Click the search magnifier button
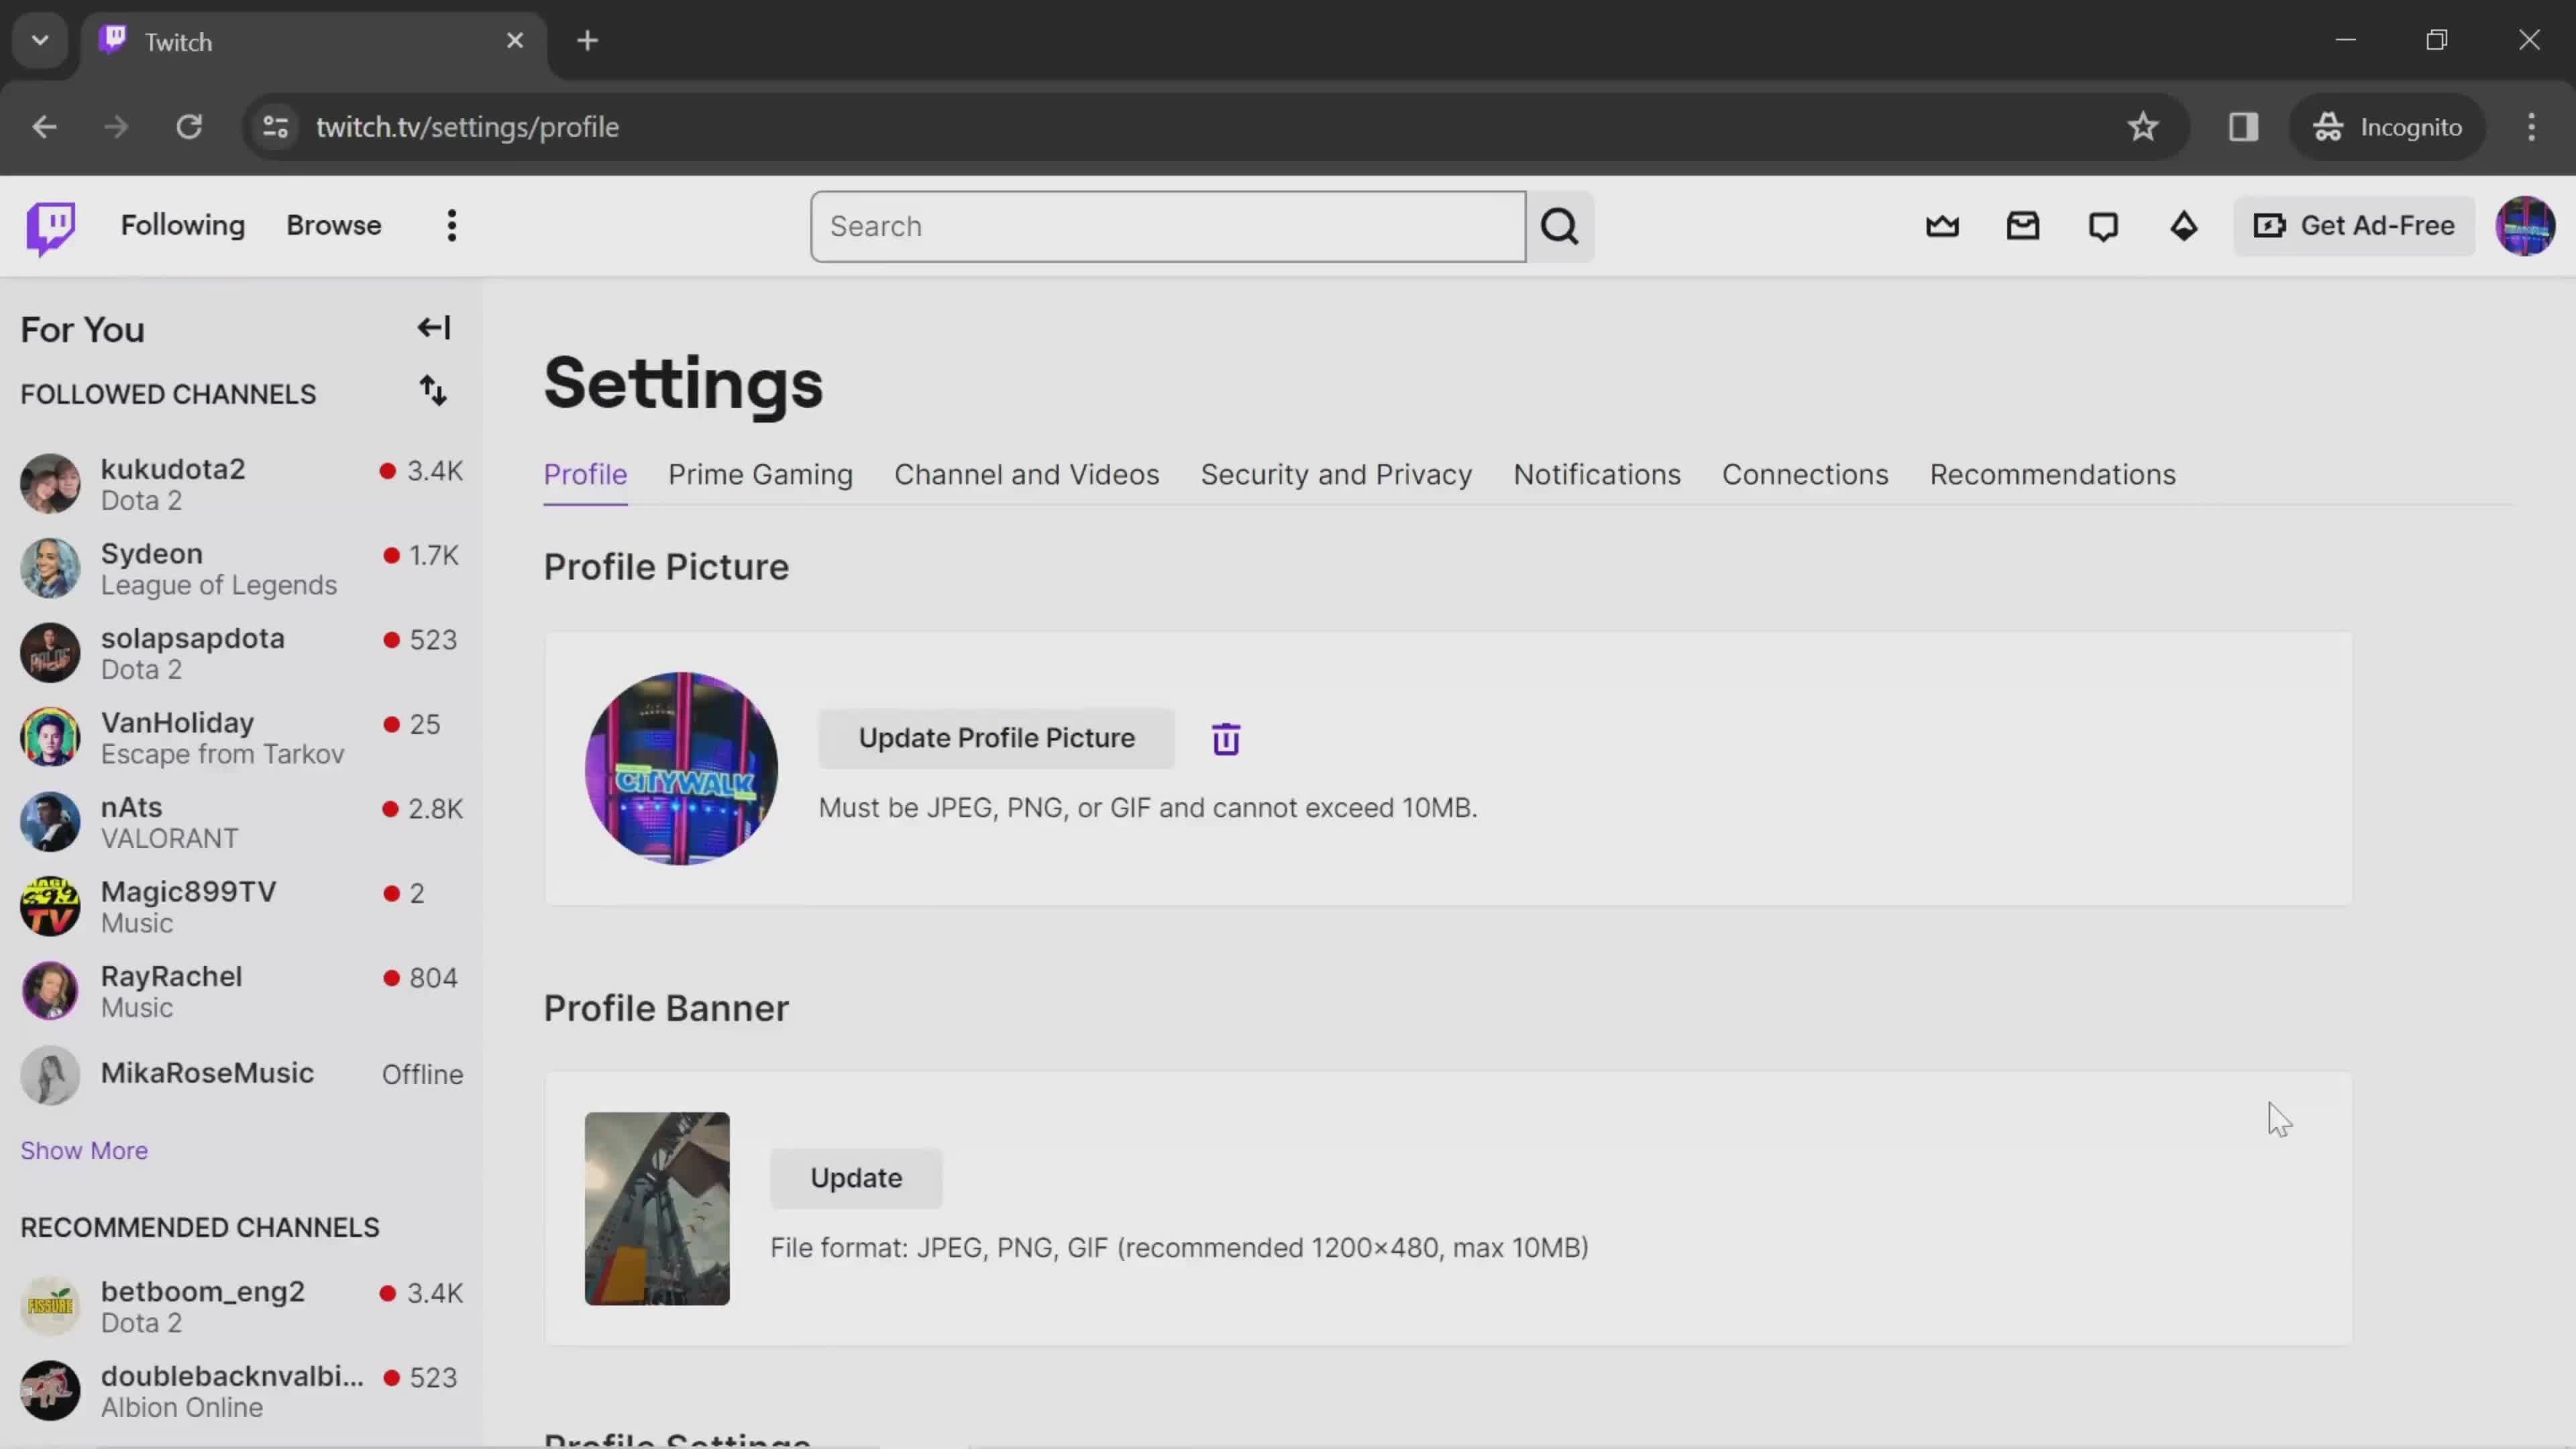Image resolution: width=2576 pixels, height=1449 pixels. click(1560, 227)
